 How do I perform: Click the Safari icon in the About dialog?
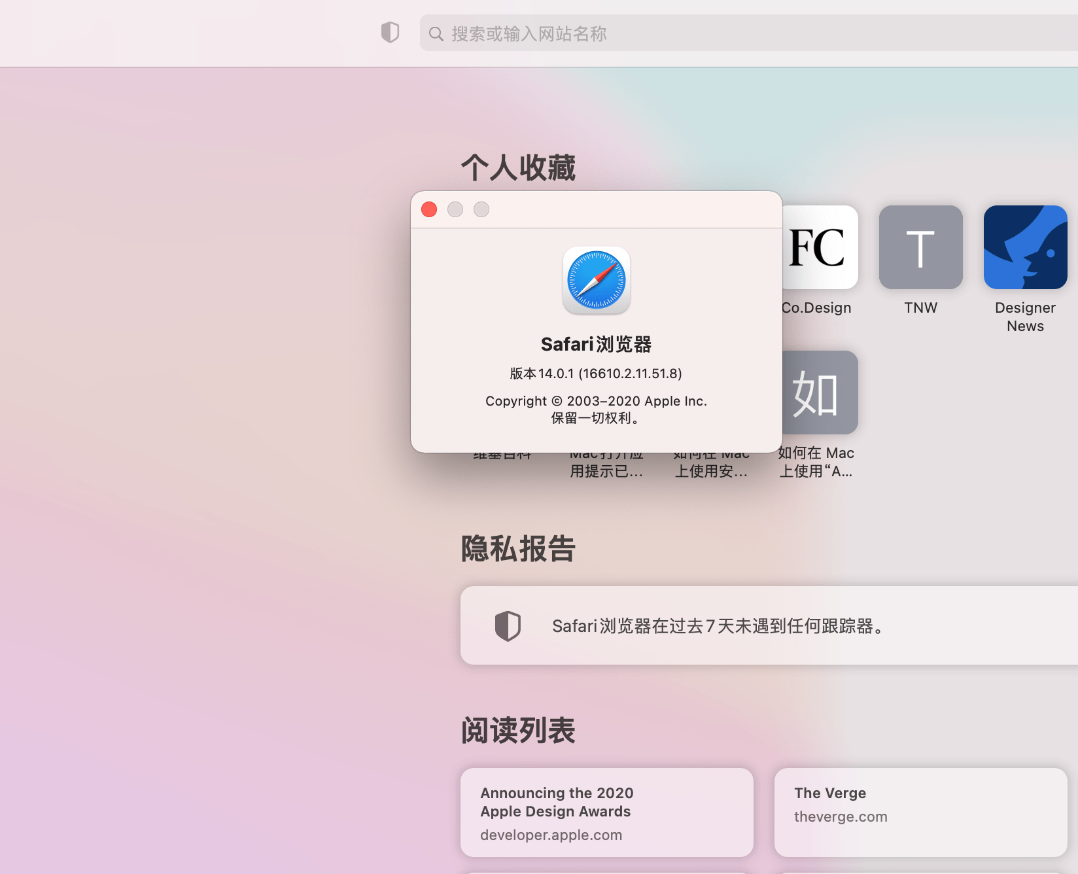click(596, 281)
